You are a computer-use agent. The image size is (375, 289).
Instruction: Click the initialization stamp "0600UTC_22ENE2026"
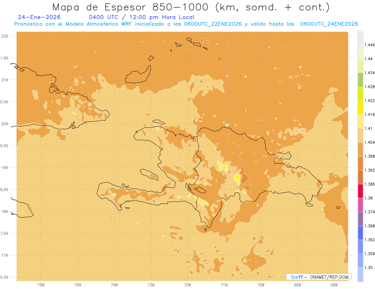(x=213, y=24)
